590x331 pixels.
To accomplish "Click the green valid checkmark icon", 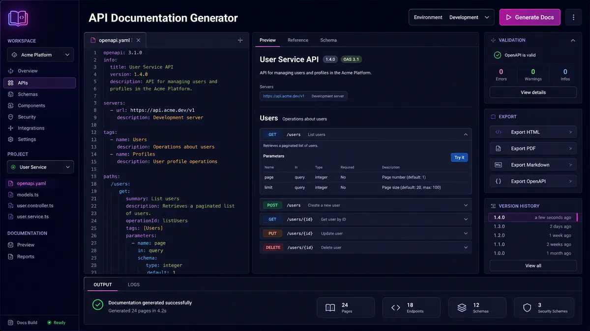I will [x=498, y=55].
